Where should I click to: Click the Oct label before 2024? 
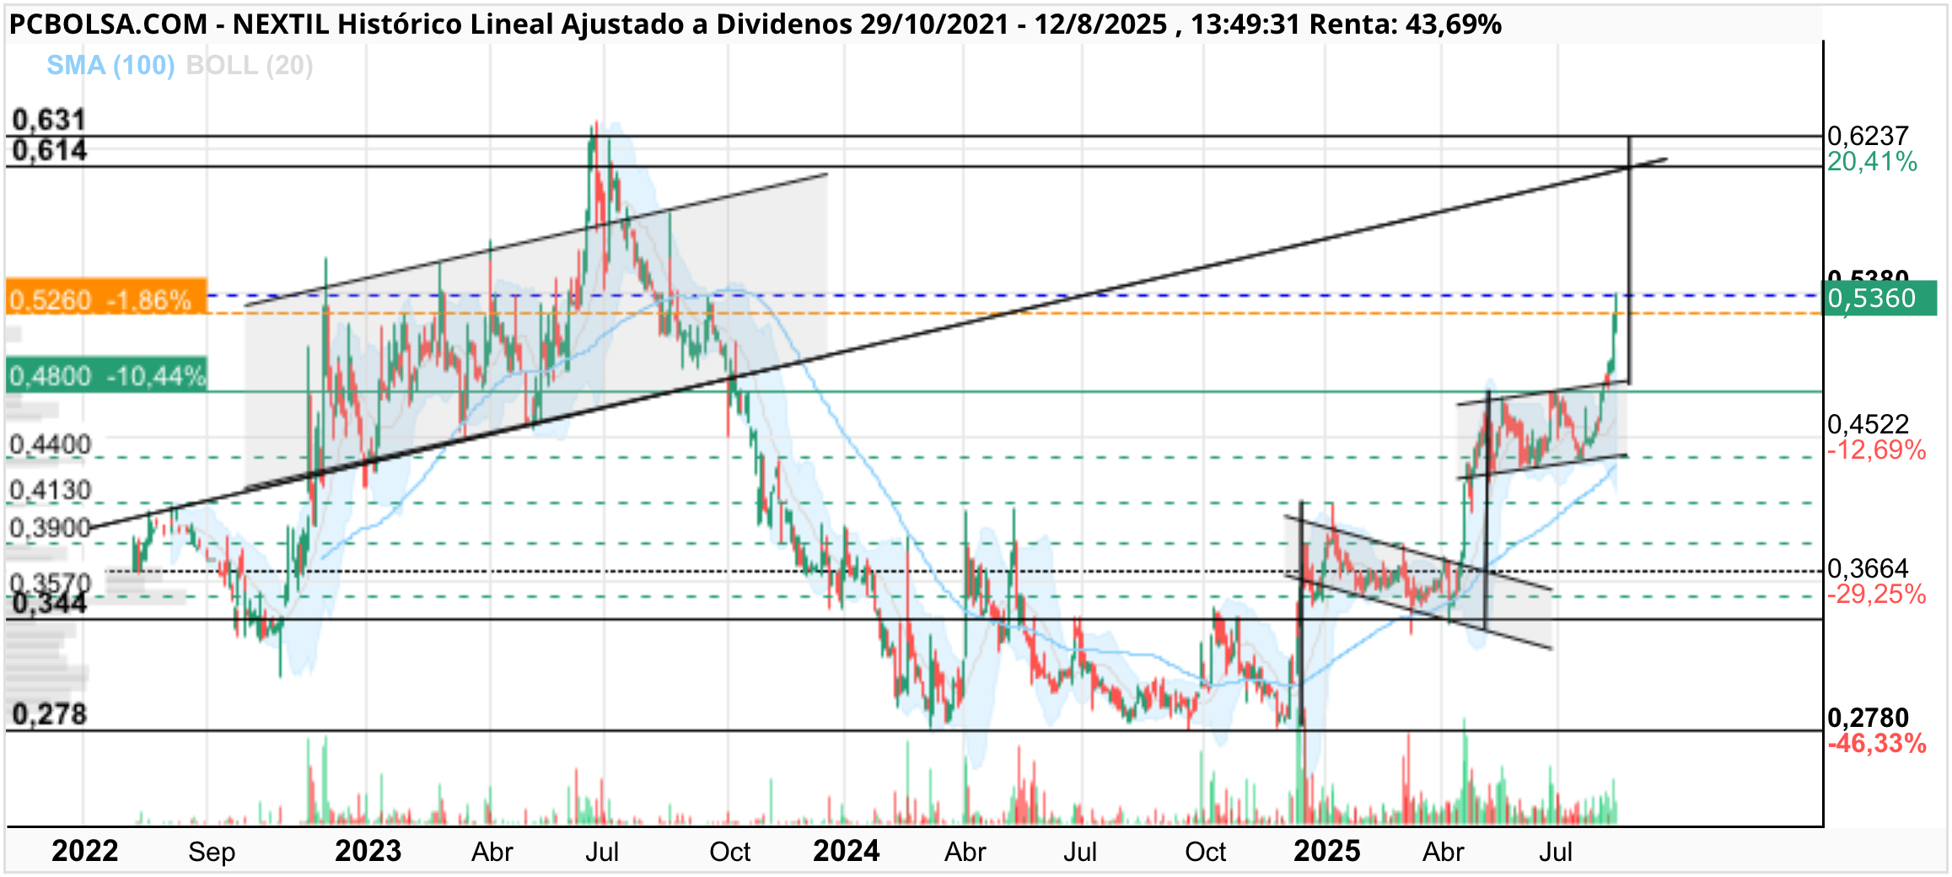(729, 852)
